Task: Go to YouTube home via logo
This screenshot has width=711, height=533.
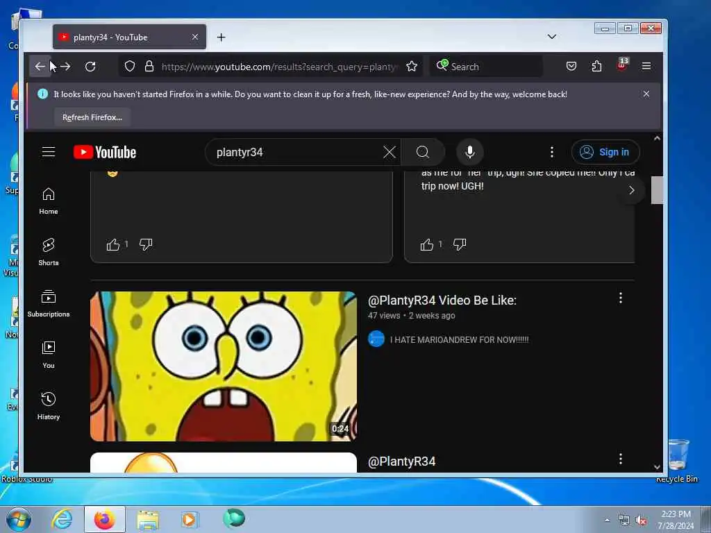Action: (105, 152)
